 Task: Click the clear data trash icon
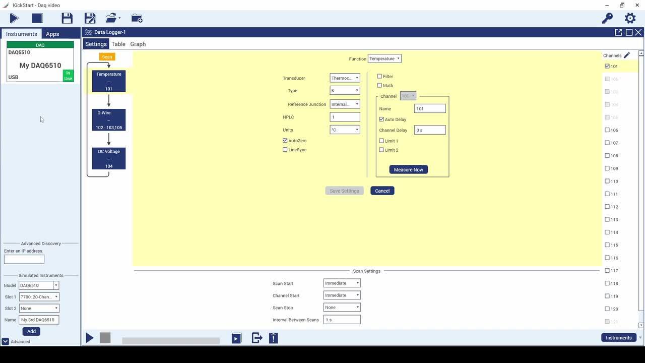pyautogui.click(x=274, y=338)
